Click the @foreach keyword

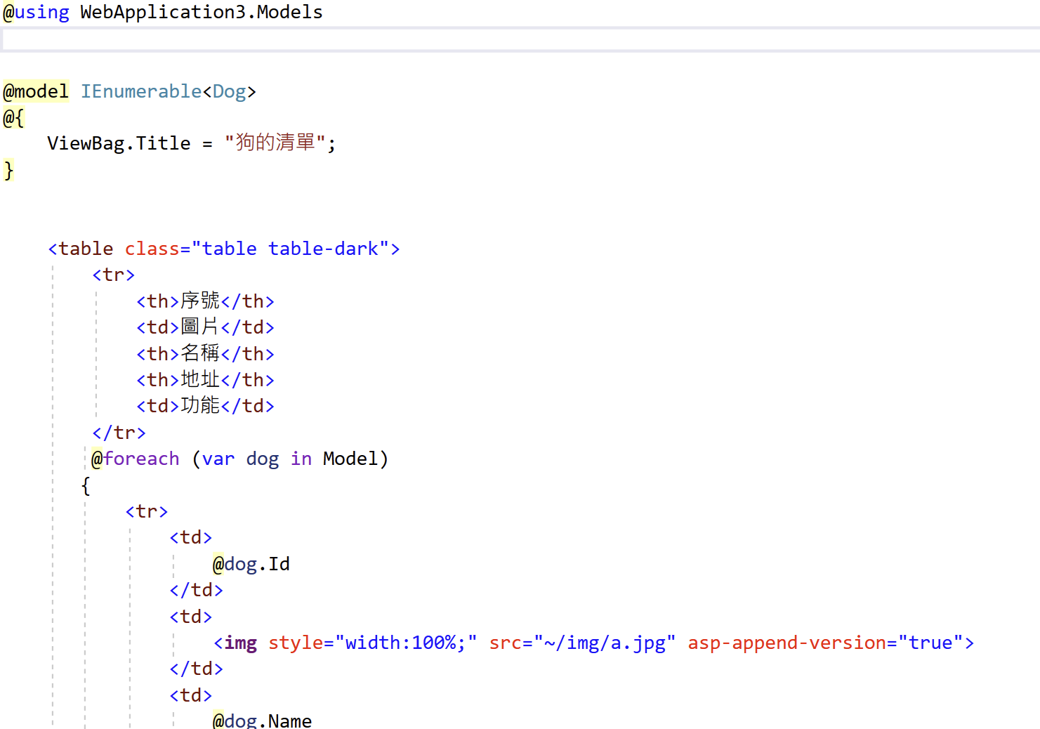click(x=135, y=458)
